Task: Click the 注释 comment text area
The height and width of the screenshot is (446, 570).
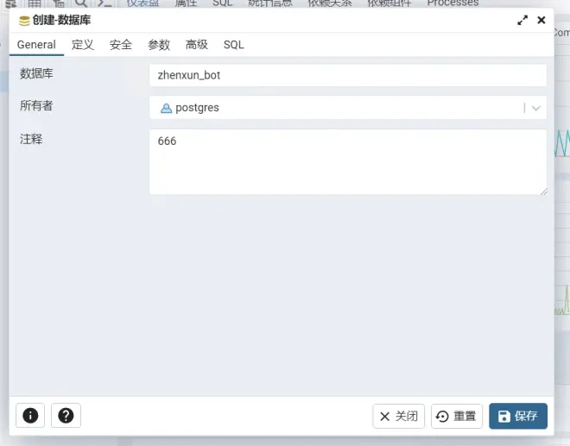Action: [x=348, y=162]
